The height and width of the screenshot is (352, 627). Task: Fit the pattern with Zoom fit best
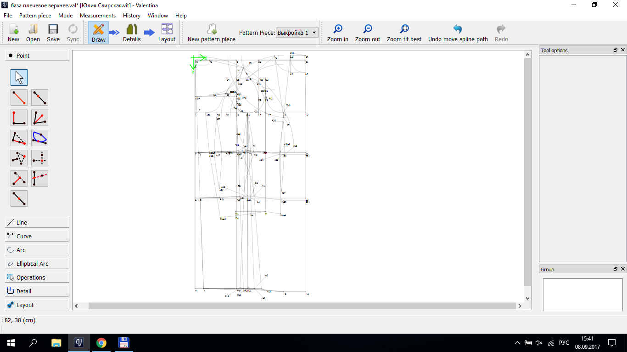[x=404, y=33]
